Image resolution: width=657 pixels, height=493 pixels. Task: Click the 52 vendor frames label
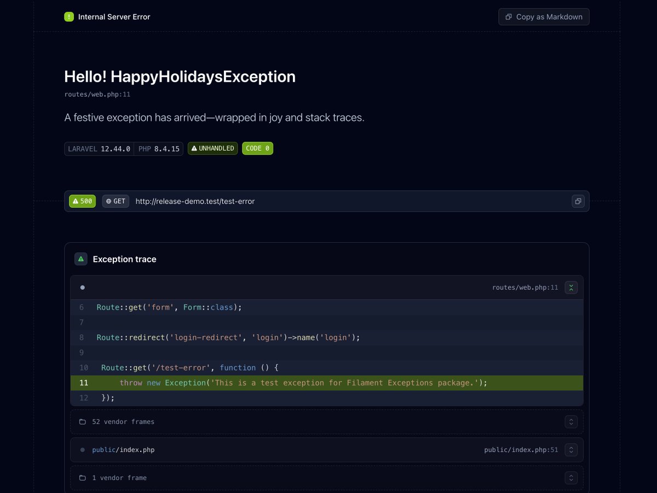123,422
